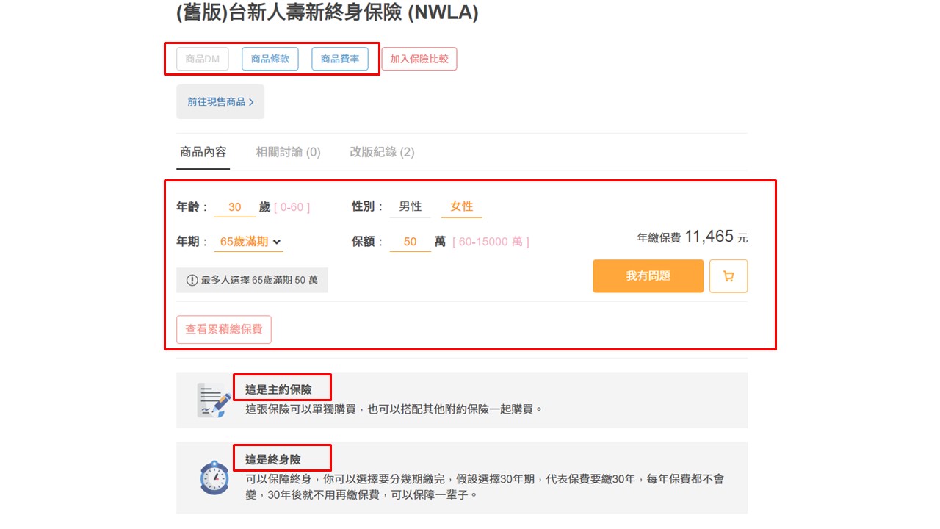Go to 前往現售商品 link
Image resolution: width=940 pixels, height=529 pixels.
click(220, 101)
